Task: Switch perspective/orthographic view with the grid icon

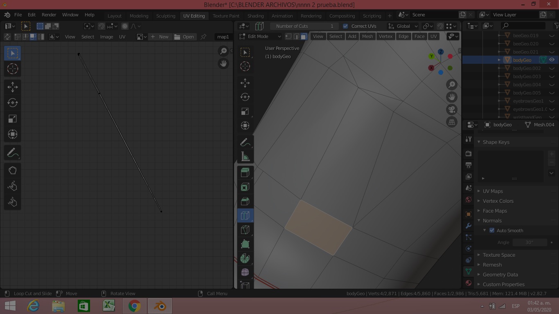Action: [x=452, y=122]
